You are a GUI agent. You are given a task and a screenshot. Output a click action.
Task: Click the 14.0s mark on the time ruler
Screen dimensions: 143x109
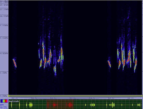(x=92, y=98)
